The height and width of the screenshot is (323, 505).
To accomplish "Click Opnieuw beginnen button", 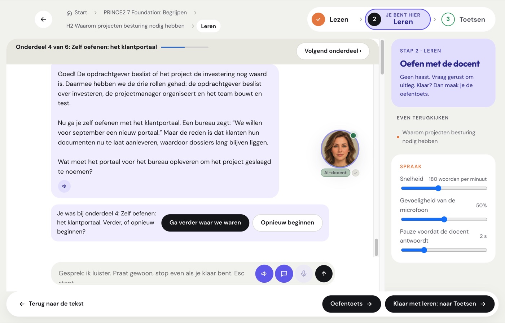I will [287, 223].
